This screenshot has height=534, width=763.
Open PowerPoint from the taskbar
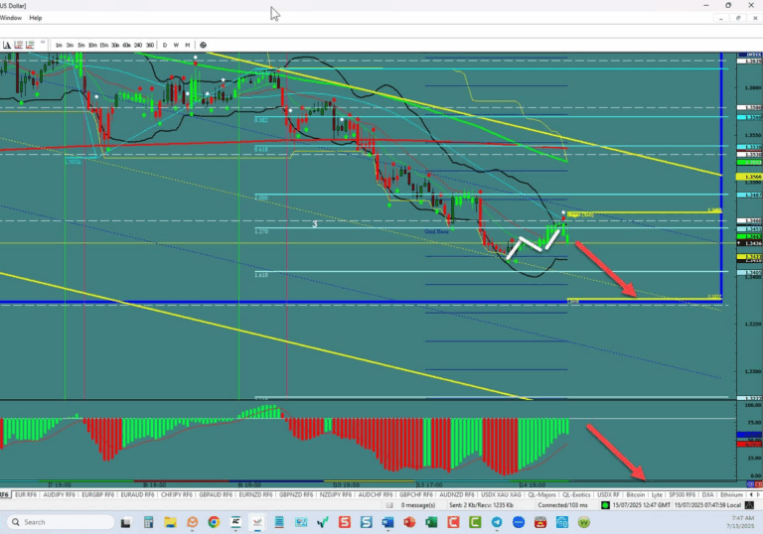pos(409,523)
